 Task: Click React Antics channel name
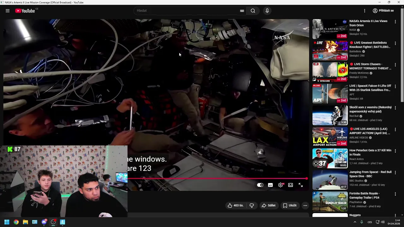[x=357, y=159]
